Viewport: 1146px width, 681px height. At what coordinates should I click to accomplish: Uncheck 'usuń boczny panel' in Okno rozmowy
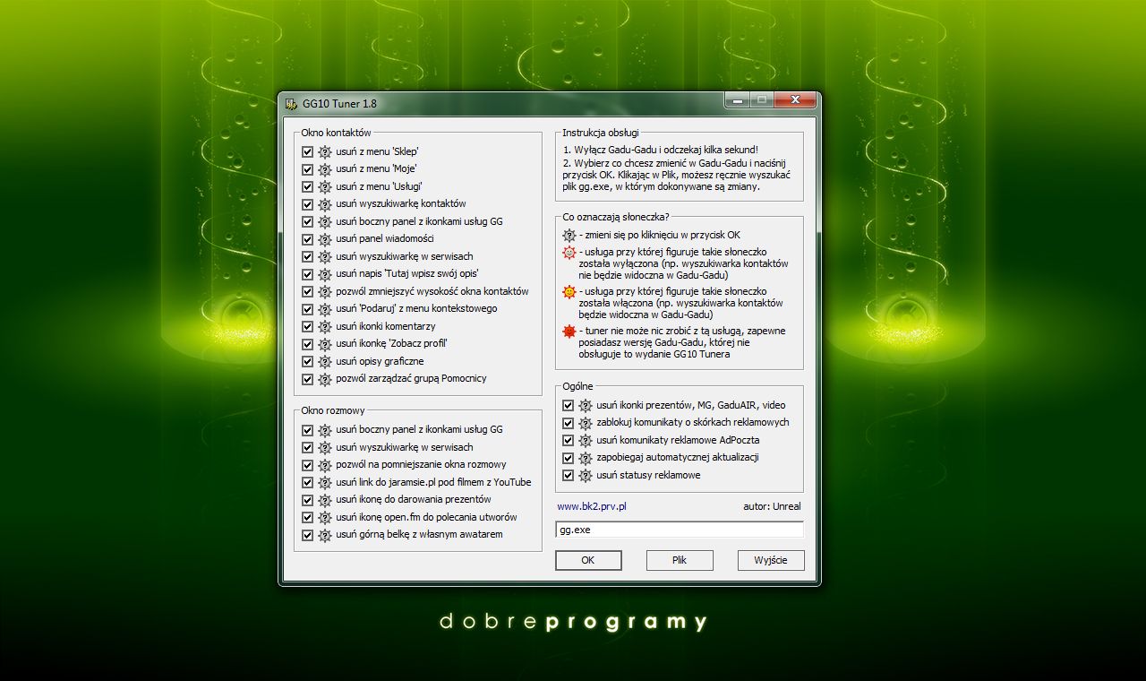pyautogui.click(x=307, y=430)
